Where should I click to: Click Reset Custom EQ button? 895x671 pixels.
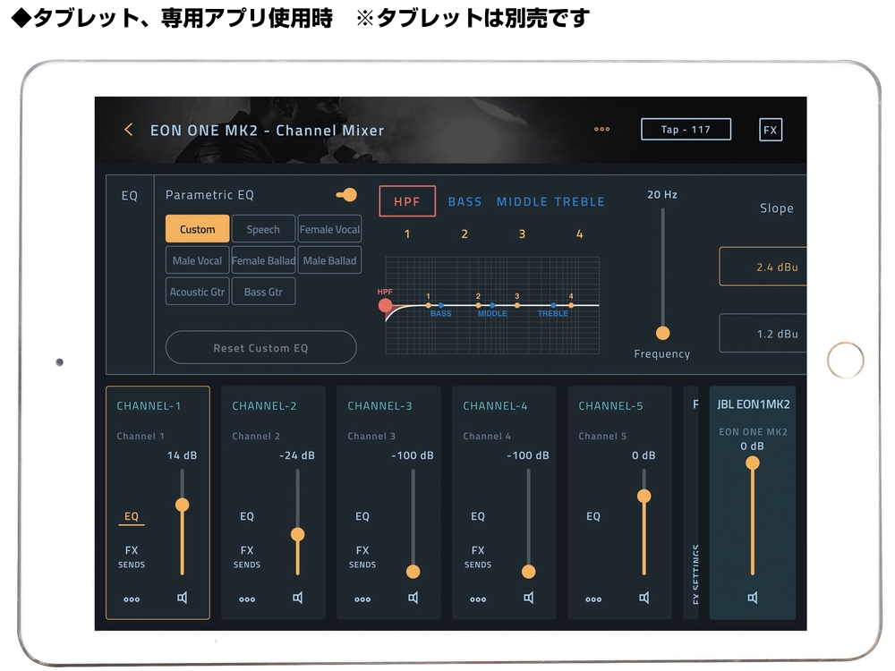(260, 347)
